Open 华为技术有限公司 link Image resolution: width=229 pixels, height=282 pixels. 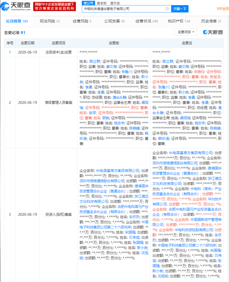(x=187, y=202)
